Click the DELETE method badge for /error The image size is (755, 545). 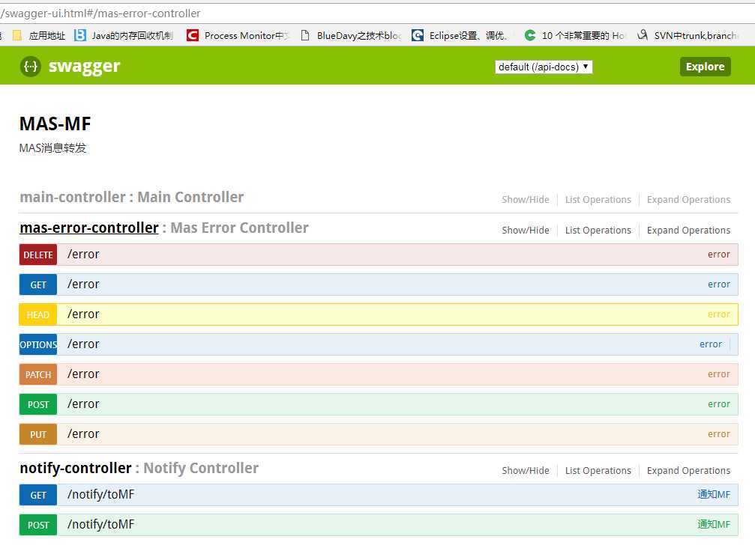coord(38,255)
